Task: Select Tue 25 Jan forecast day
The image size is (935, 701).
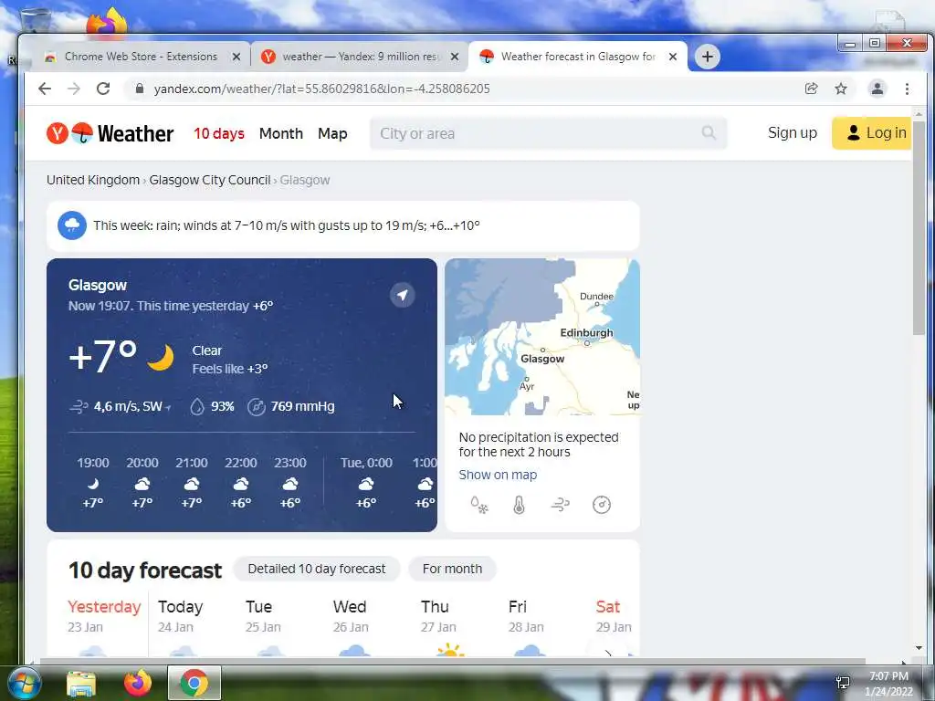Action: pyautogui.click(x=263, y=626)
